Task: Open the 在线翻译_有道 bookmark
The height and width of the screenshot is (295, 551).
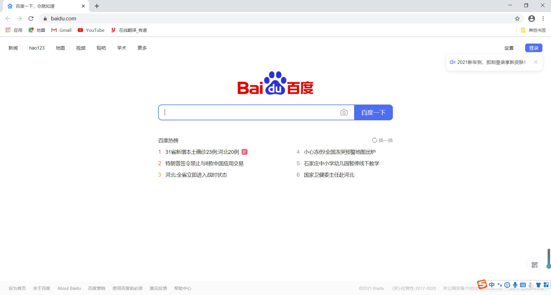Action: pyautogui.click(x=129, y=30)
